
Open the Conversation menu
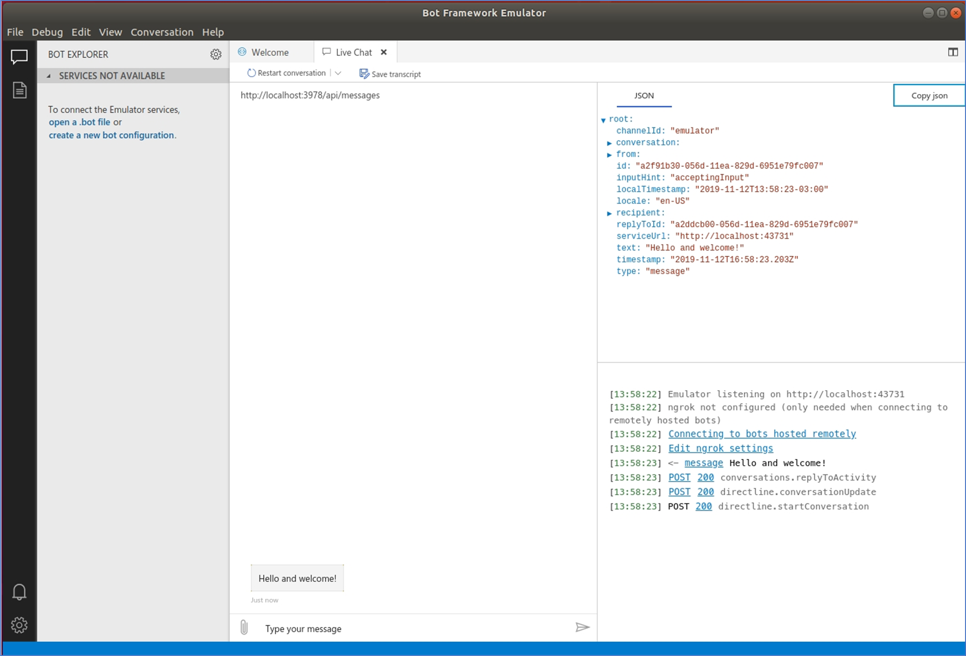162,32
